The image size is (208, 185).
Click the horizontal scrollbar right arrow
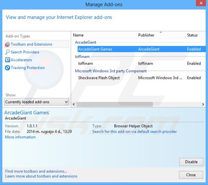click(203, 104)
